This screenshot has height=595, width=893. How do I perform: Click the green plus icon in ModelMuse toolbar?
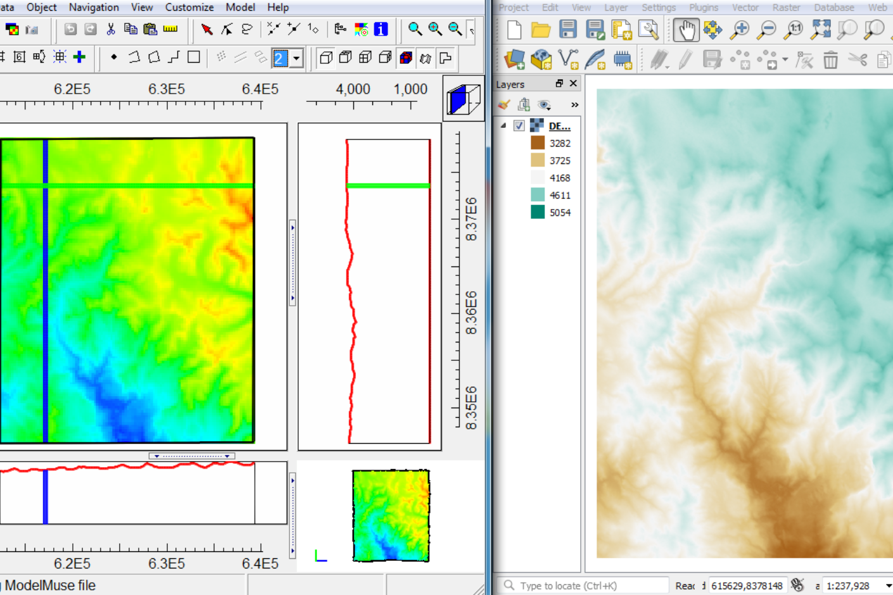click(79, 58)
